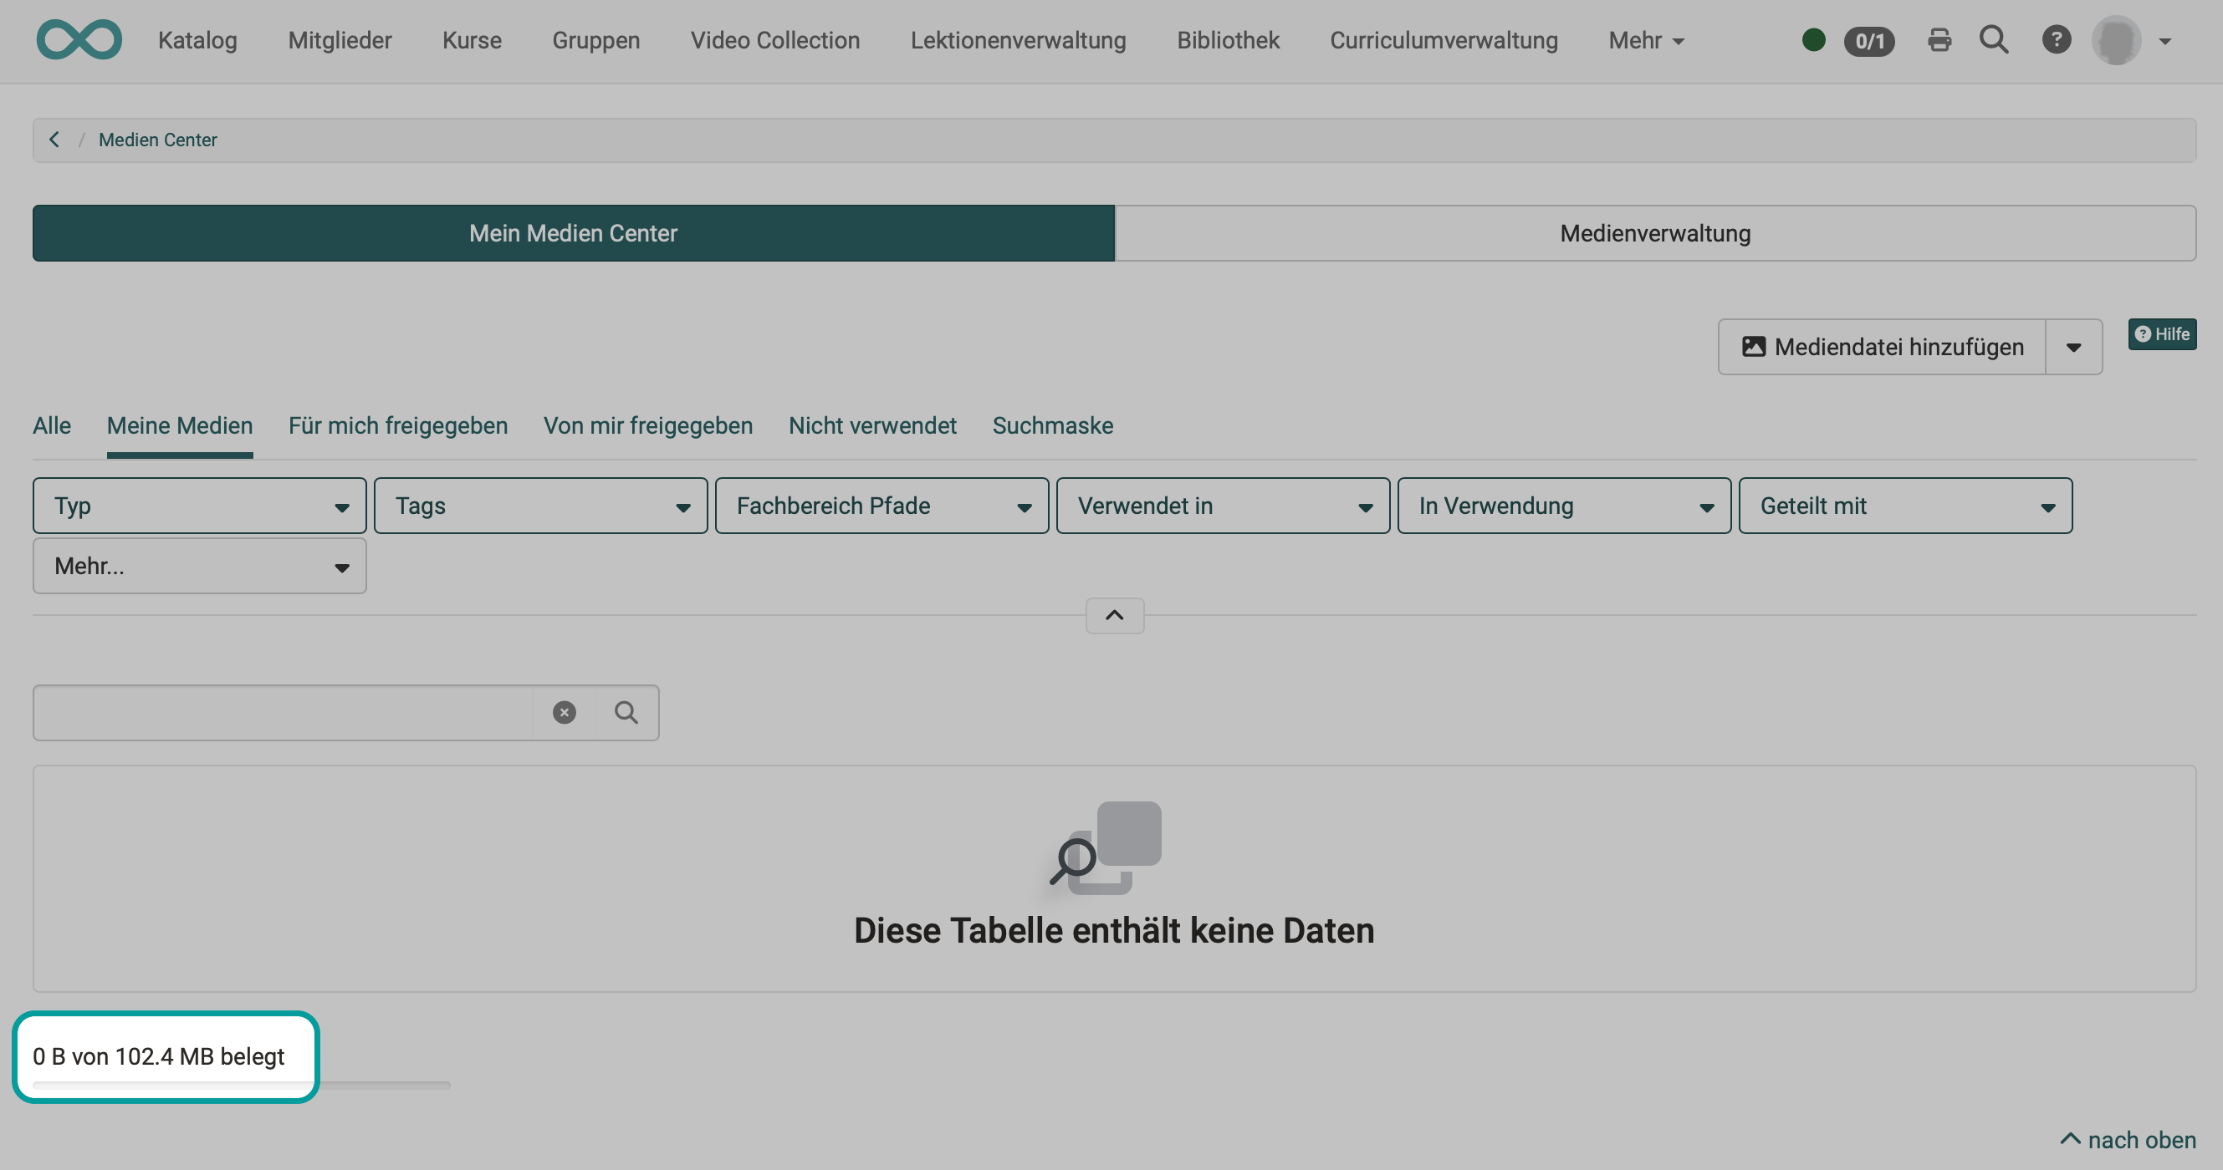Screen dimensions: 2223x1170
Task: Expand the Mediendatei hinzufügen arrow menu
Action: tap(2072, 347)
